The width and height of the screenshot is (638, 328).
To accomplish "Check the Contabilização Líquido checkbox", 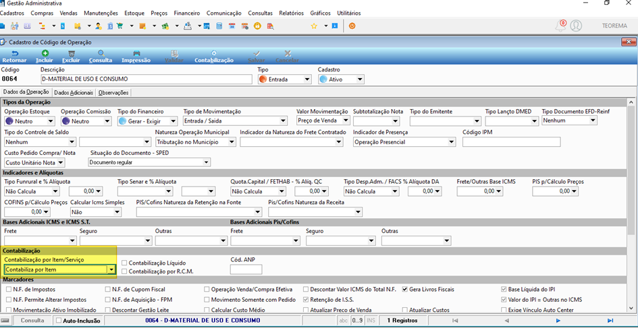I will click(x=124, y=263).
